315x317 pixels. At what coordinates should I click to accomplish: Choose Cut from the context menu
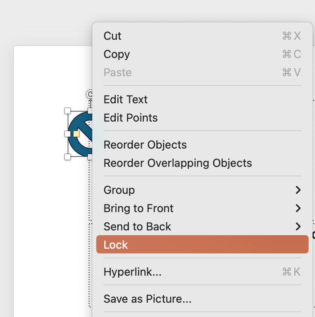pos(113,36)
